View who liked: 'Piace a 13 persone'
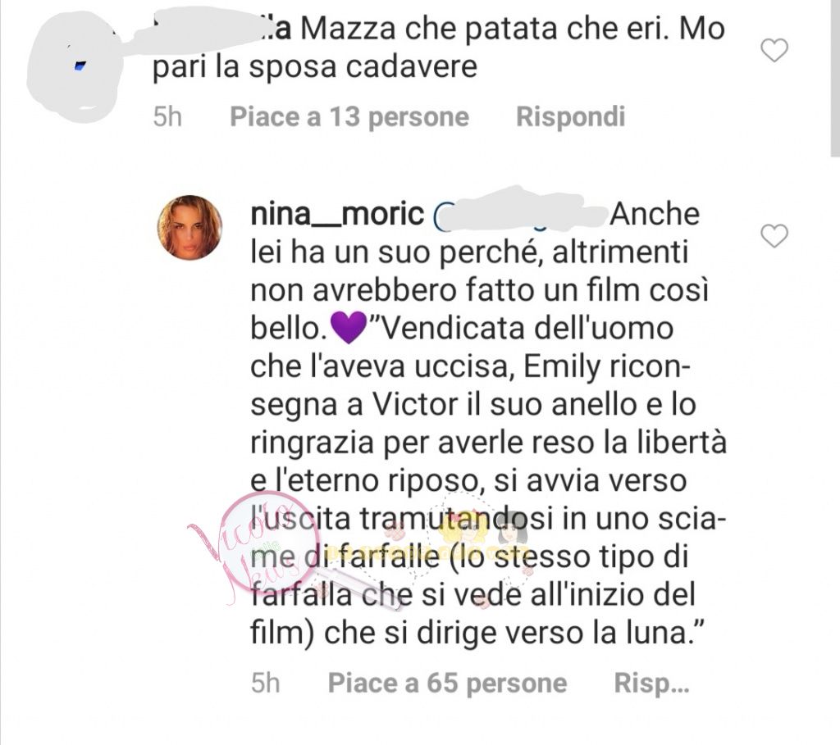 pos(349,116)
